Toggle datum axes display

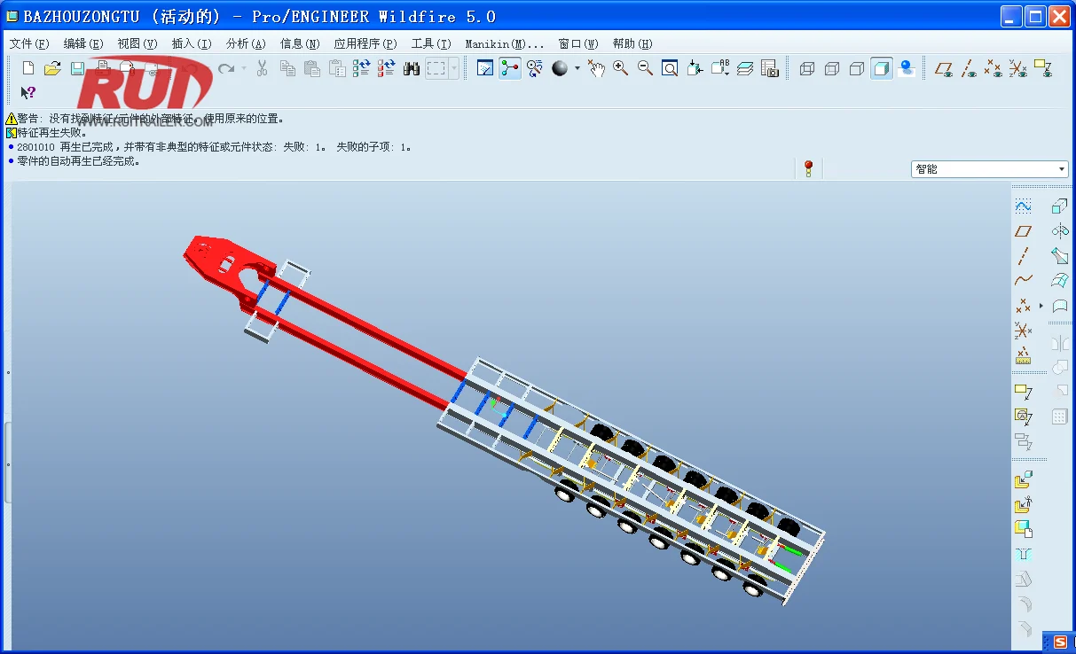970,68
